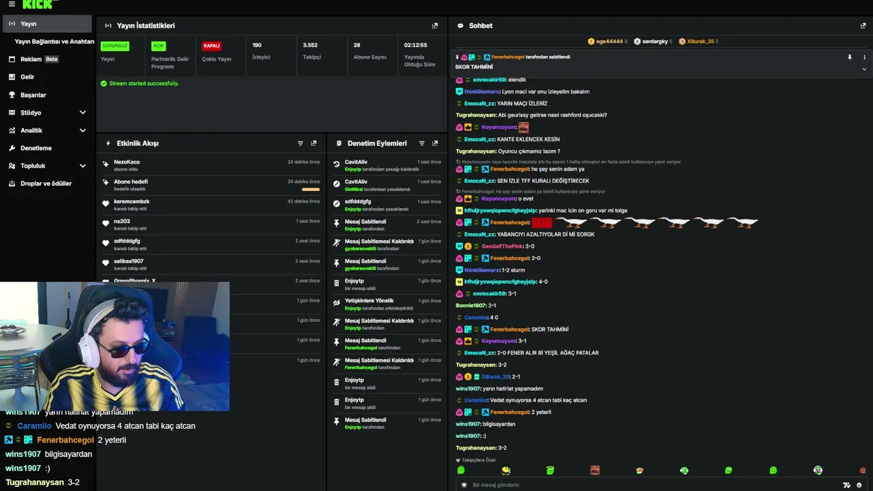Click username Koyuncuyum on the '3-1' message

coord(499,341)
